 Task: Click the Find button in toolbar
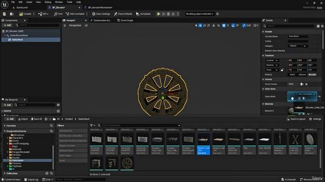point(58,14)
